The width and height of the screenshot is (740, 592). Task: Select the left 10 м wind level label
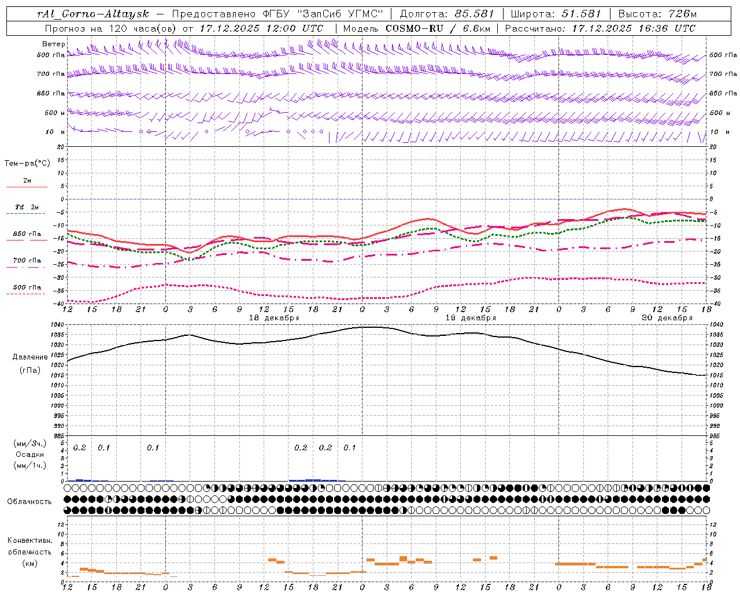click(x=55, y=132)
